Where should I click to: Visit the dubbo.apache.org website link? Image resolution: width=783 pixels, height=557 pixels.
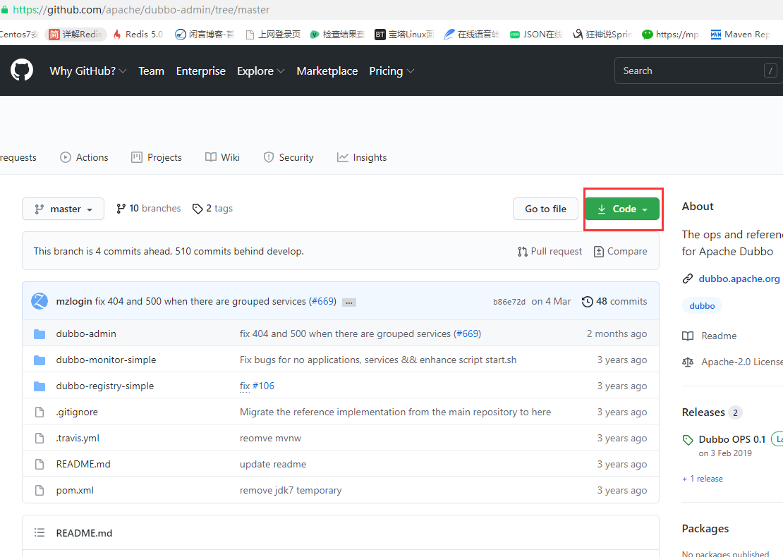(x=739, y=278)
